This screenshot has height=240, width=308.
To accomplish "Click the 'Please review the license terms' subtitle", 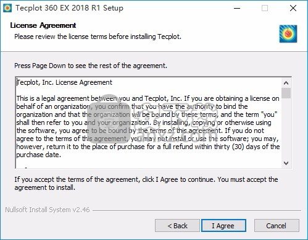I will tap(98, 36).
